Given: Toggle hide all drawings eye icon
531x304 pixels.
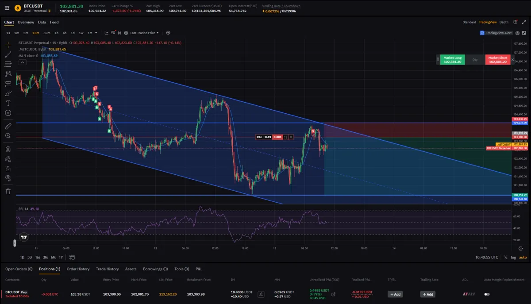Looking at the screenshot, I should pyautogui.click(x=8, y=178).
